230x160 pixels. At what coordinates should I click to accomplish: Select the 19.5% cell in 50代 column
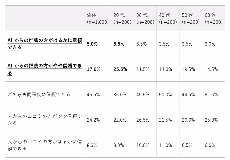tap(188, 69)
